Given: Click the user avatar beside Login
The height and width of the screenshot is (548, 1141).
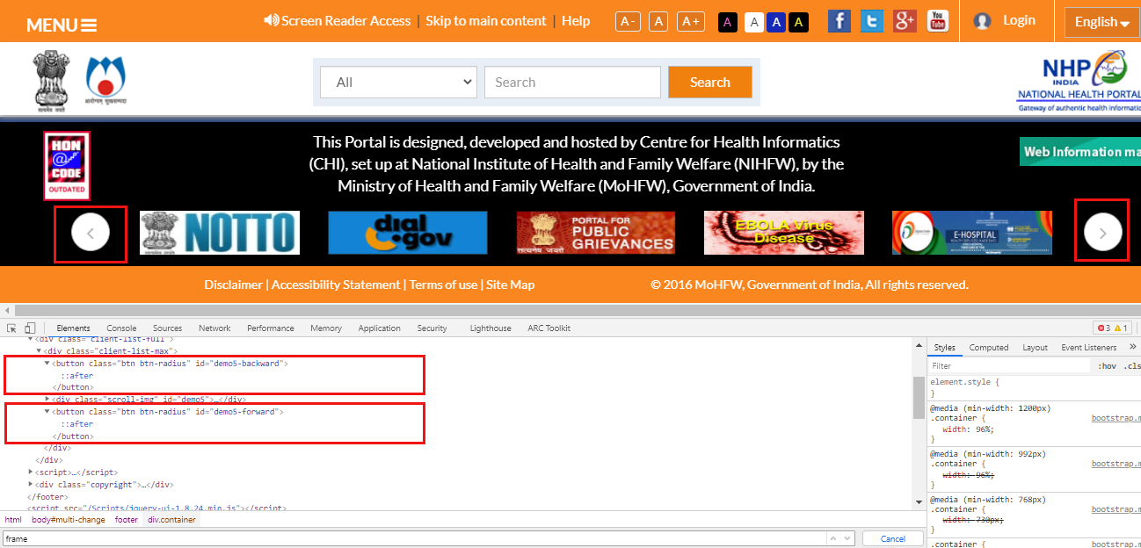Looking at the screenshot, I should coord(983,21).
